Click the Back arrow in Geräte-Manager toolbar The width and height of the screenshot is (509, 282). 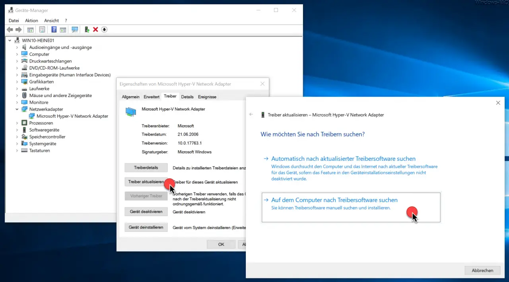coord(10,29)
